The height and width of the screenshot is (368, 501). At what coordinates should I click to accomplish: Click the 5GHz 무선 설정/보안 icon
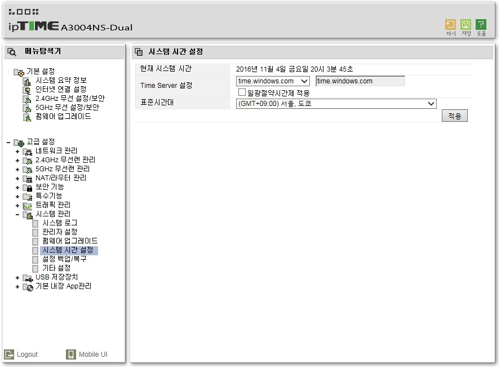(x=27, y=108)
